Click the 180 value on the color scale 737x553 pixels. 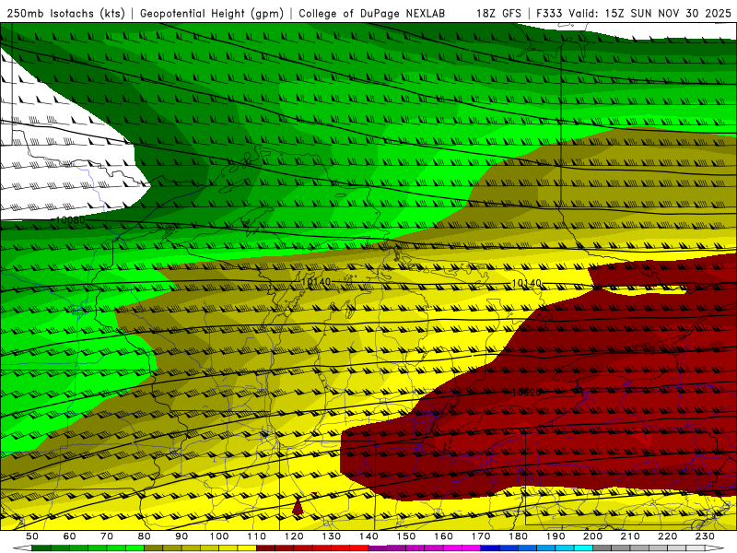coord(518,536)
